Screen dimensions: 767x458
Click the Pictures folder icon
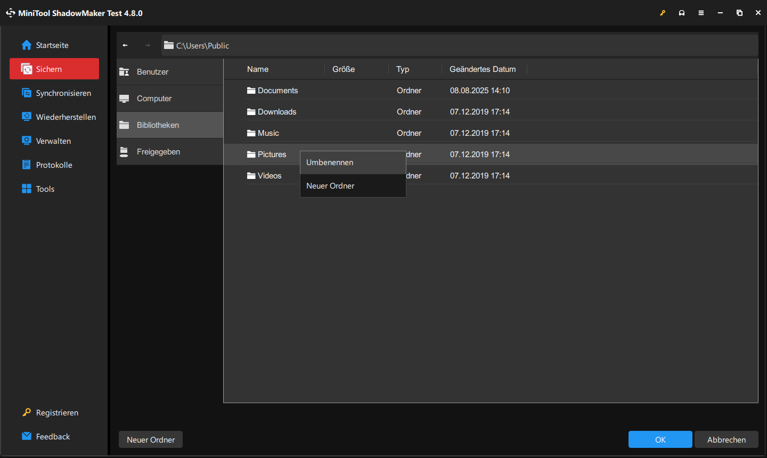tap(251, 154)
